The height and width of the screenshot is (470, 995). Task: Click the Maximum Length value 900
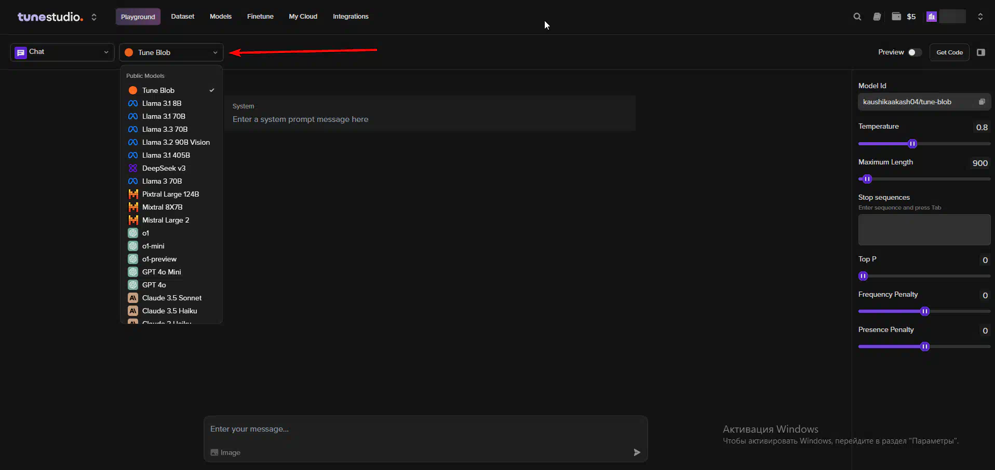[980, 163]
